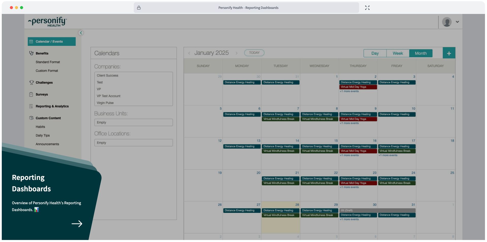Click the TODAY button
Image resolution: width=487 pixels, height=242 pixels.
pyautogui.click(x=254, y=53)
